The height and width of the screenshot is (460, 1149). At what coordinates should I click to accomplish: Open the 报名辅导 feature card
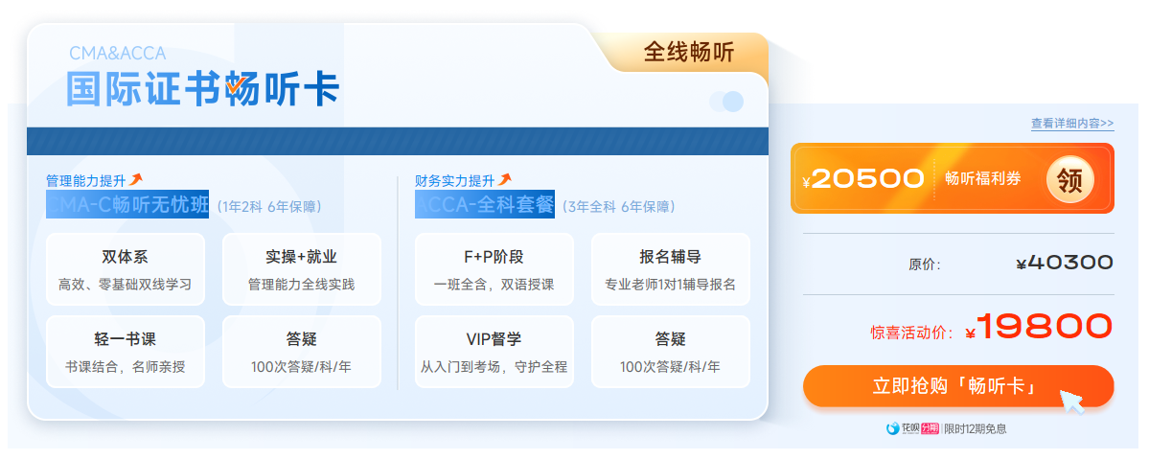(x=670, y=269)
